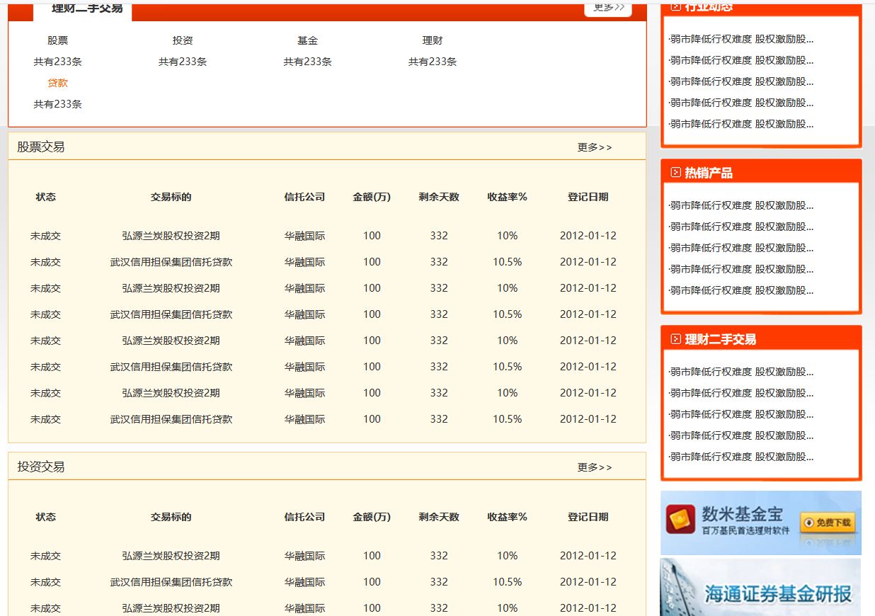Open 武汉信用担保集团信托贷款 entry in 投资交易 table
The image size is (875, 616).
click(171, 582)
